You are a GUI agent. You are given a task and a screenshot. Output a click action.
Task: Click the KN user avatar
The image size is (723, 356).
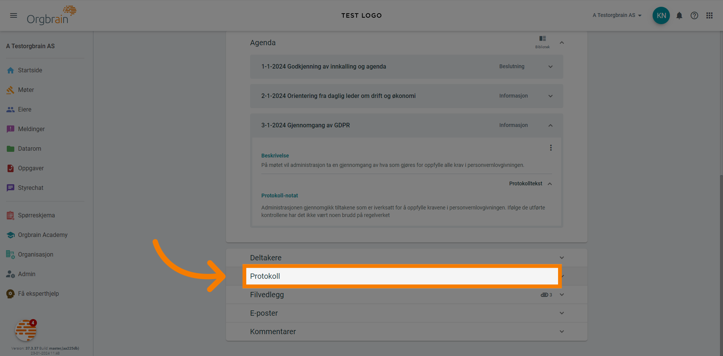661,15
